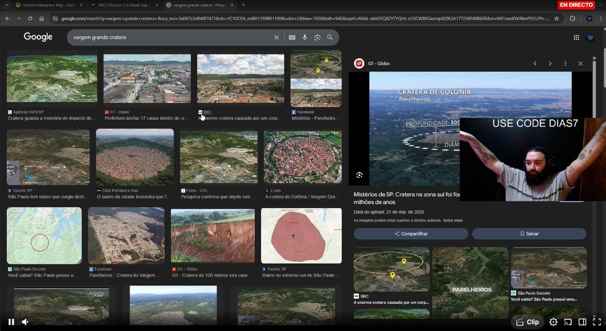Screen dimensions: 606x331
Task: Open a new browser tab
Action: [243, 5]
